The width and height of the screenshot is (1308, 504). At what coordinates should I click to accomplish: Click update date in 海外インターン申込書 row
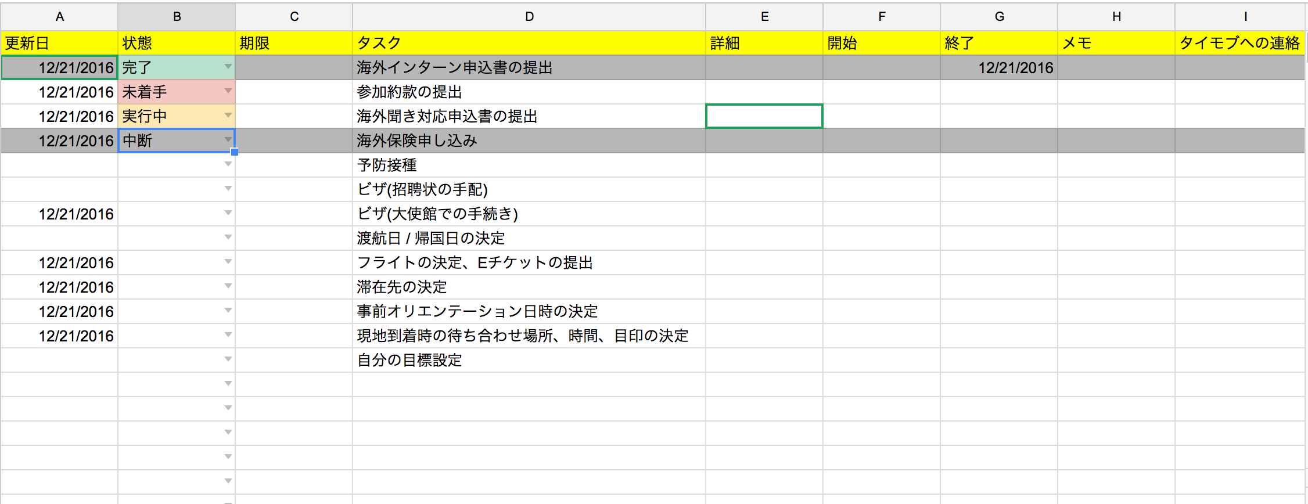pos(59,67)
